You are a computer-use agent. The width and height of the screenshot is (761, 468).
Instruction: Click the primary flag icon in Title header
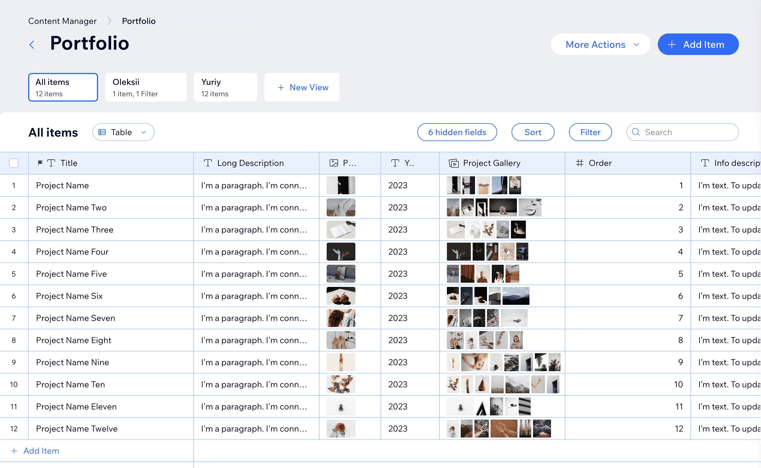[40, 163]
